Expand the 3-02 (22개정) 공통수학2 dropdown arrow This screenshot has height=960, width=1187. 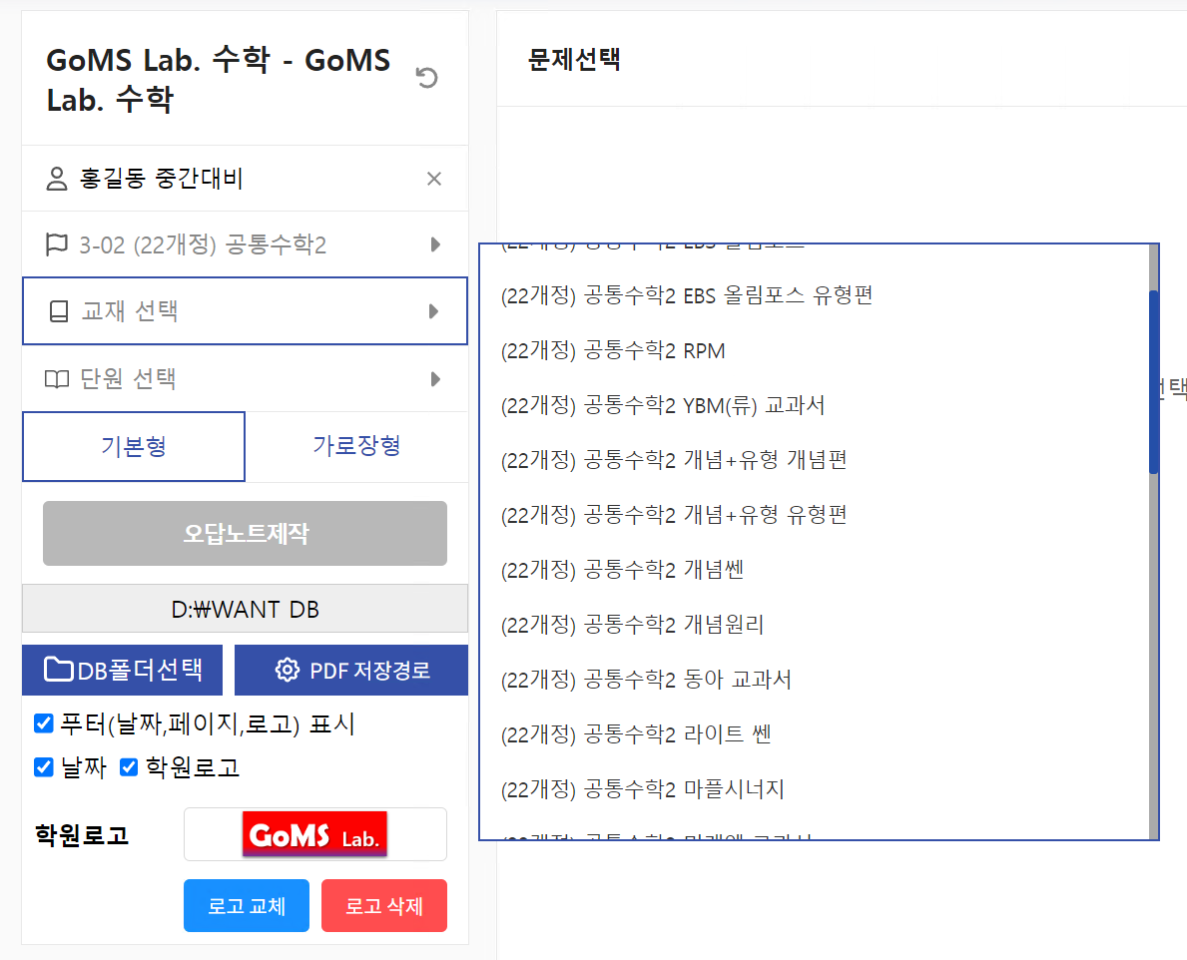click(435, 244)
